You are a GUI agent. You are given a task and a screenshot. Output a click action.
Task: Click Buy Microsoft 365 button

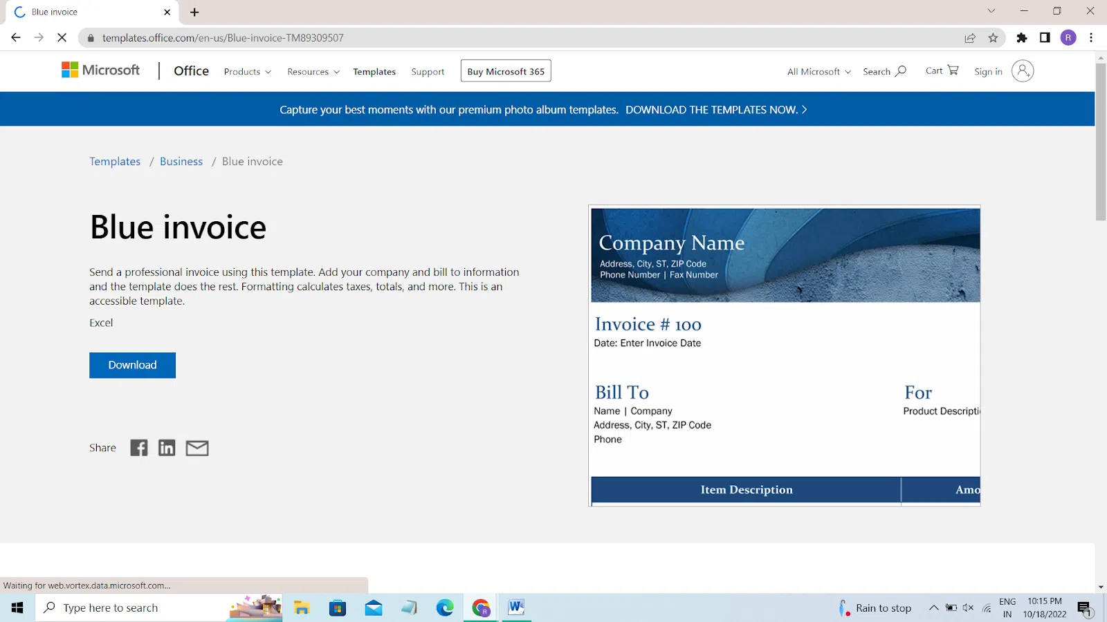coord(506,71)
